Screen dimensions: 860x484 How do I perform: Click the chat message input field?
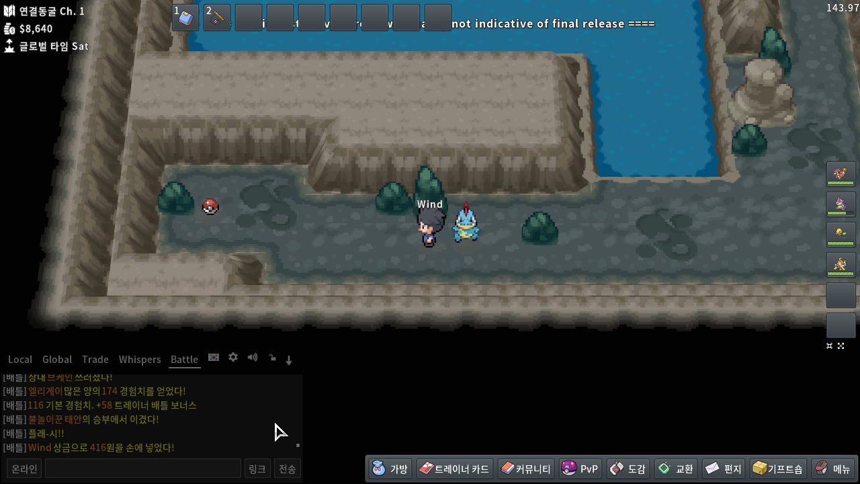tap(142, 469)
